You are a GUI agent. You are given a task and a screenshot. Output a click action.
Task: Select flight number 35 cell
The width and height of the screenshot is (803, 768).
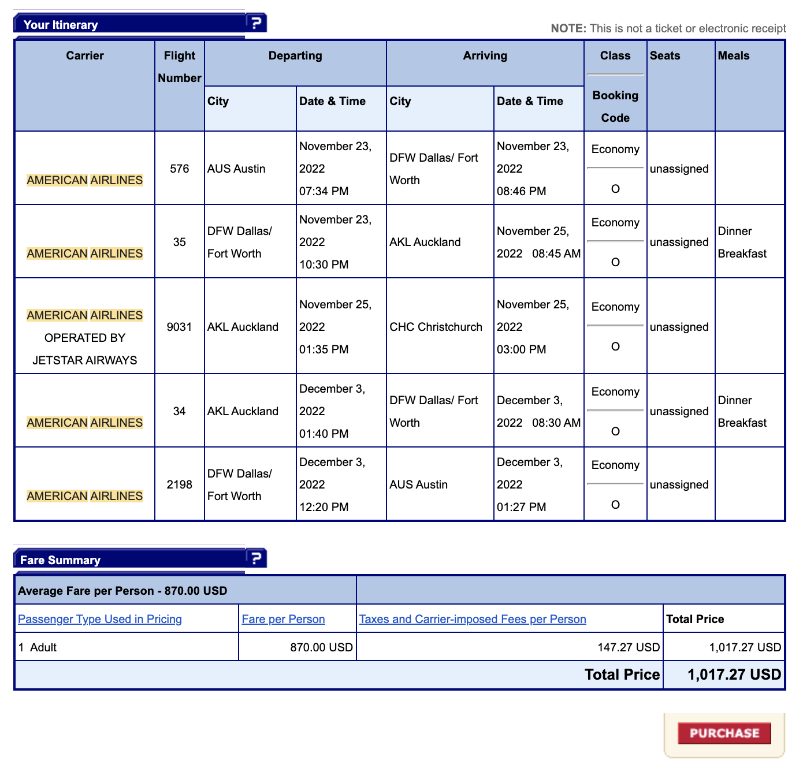(180, 242)
